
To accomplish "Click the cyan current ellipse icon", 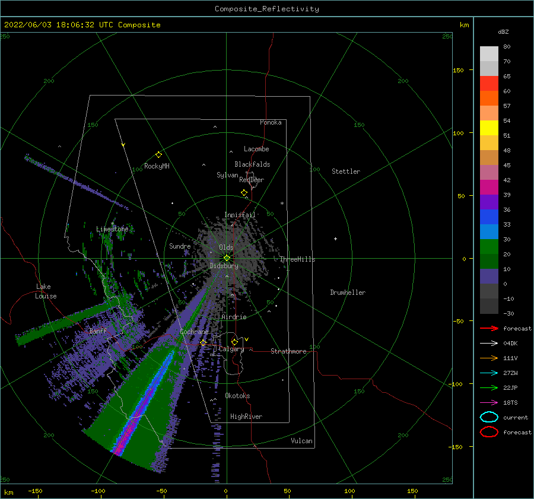I will [489, 417].
